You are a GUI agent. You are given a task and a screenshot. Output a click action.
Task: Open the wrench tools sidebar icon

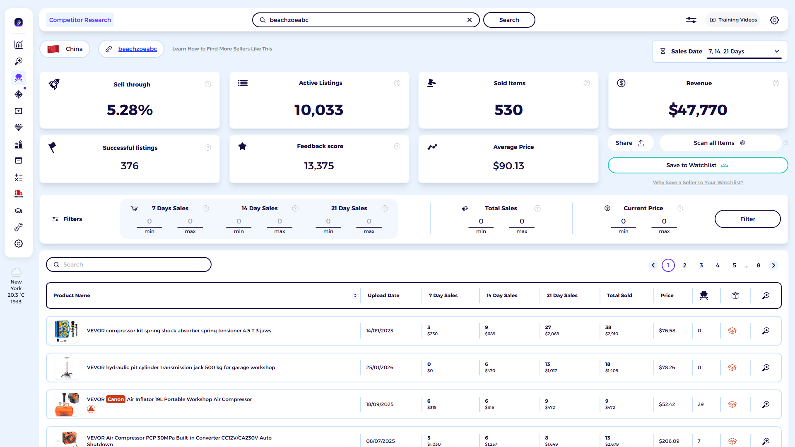click(19, 227)
